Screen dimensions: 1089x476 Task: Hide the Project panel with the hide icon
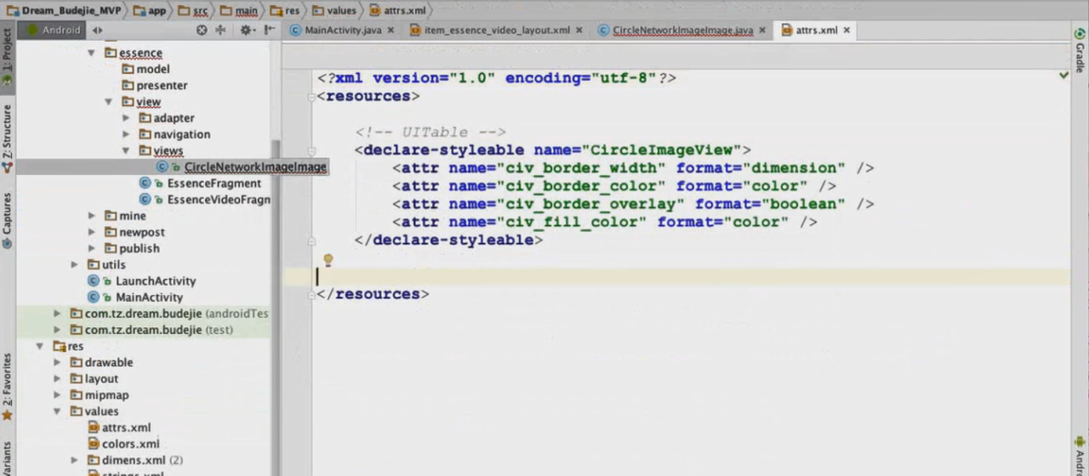coord(269,30)
